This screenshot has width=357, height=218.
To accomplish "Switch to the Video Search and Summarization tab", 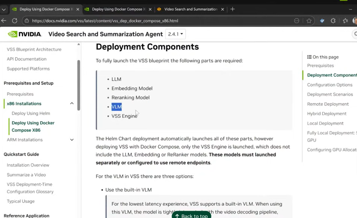I will (190, 9).
